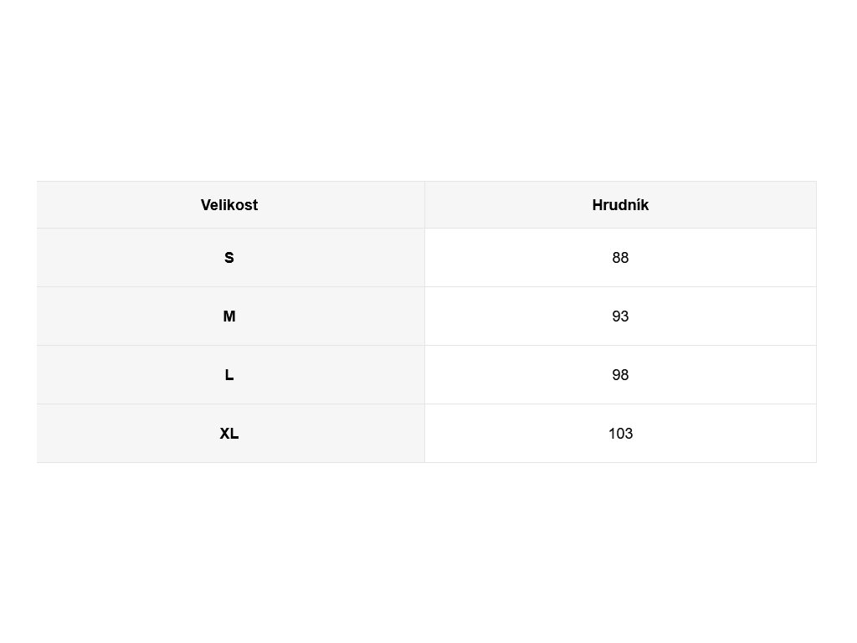Click the bold S label
Screen dimensions: 857x643
[x=229, y=258]
